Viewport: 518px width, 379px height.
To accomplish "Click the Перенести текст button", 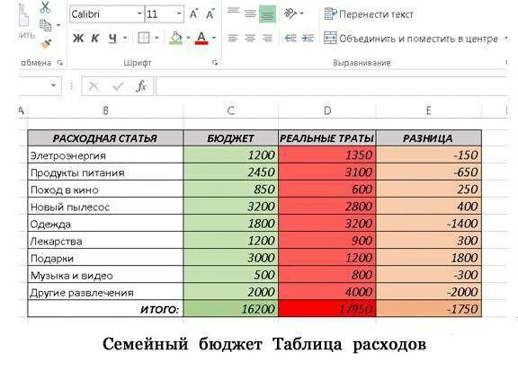I will 369,14.
